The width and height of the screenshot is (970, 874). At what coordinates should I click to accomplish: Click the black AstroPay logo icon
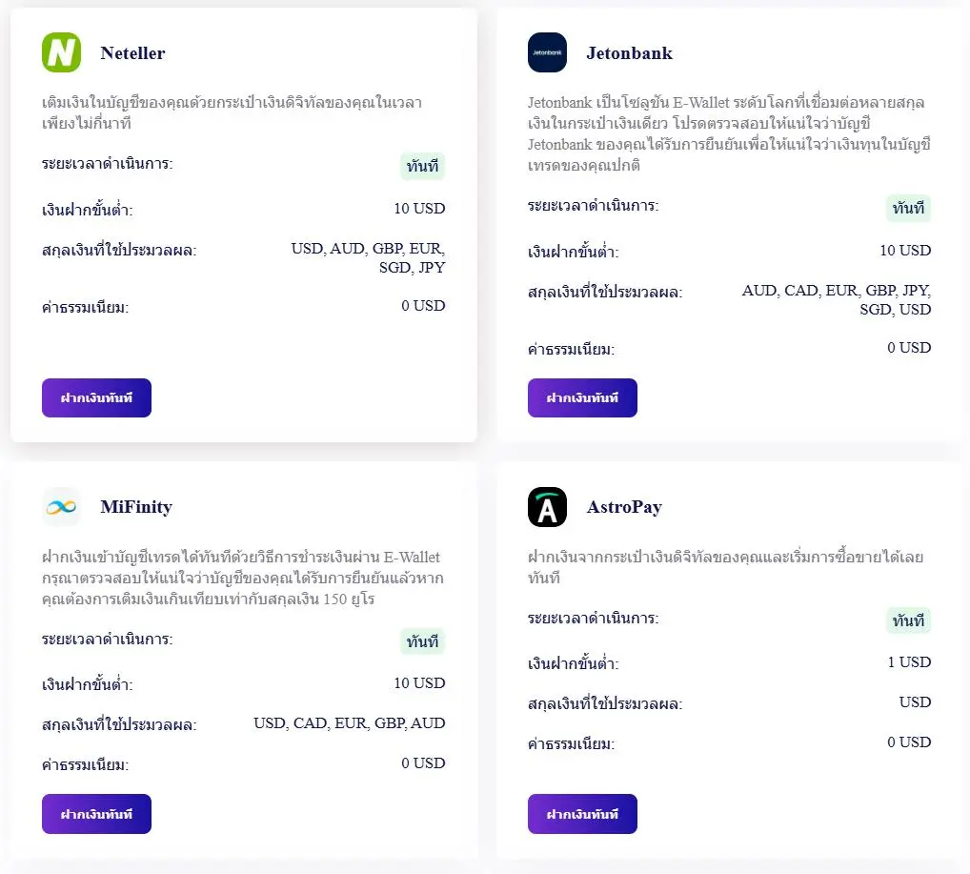coord(547,507)
